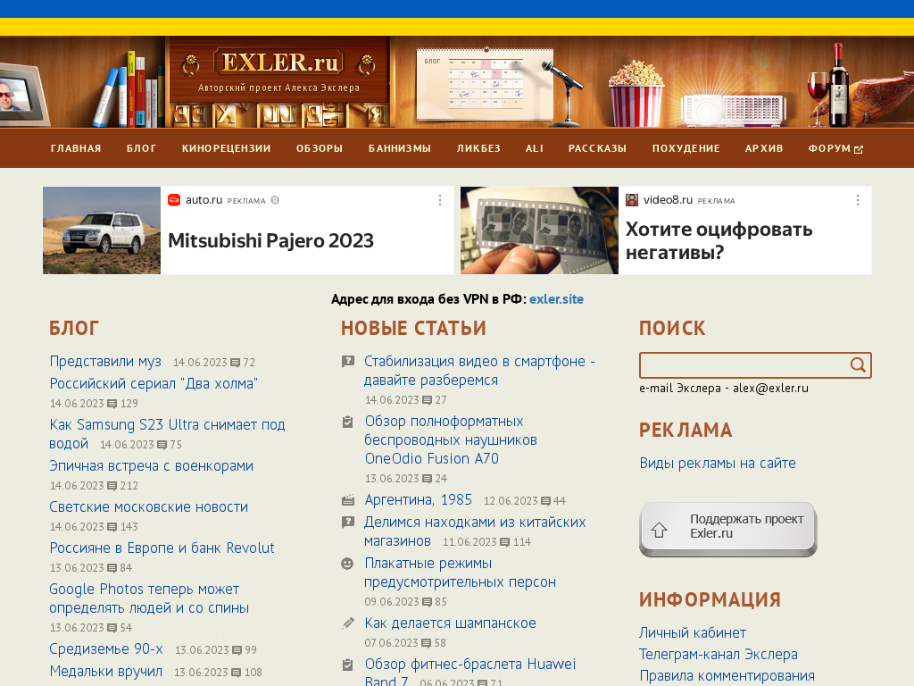Click the clipboard icon beside Huawei Band review
The width and height of the screenshot is (914, 686).
pyautogui.click(x=347, y=664)
